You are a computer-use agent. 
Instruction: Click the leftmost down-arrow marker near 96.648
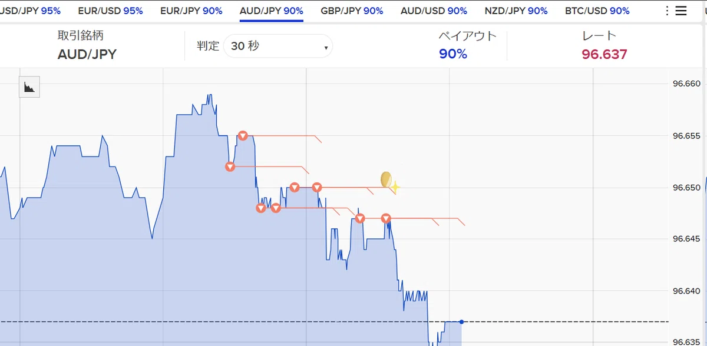(261, 208)
